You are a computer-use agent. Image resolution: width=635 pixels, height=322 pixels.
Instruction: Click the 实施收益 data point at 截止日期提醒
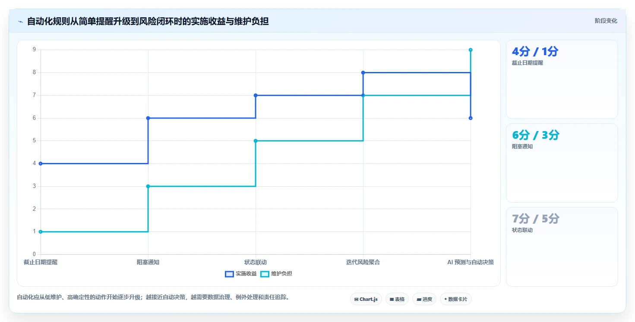(41, 163)
